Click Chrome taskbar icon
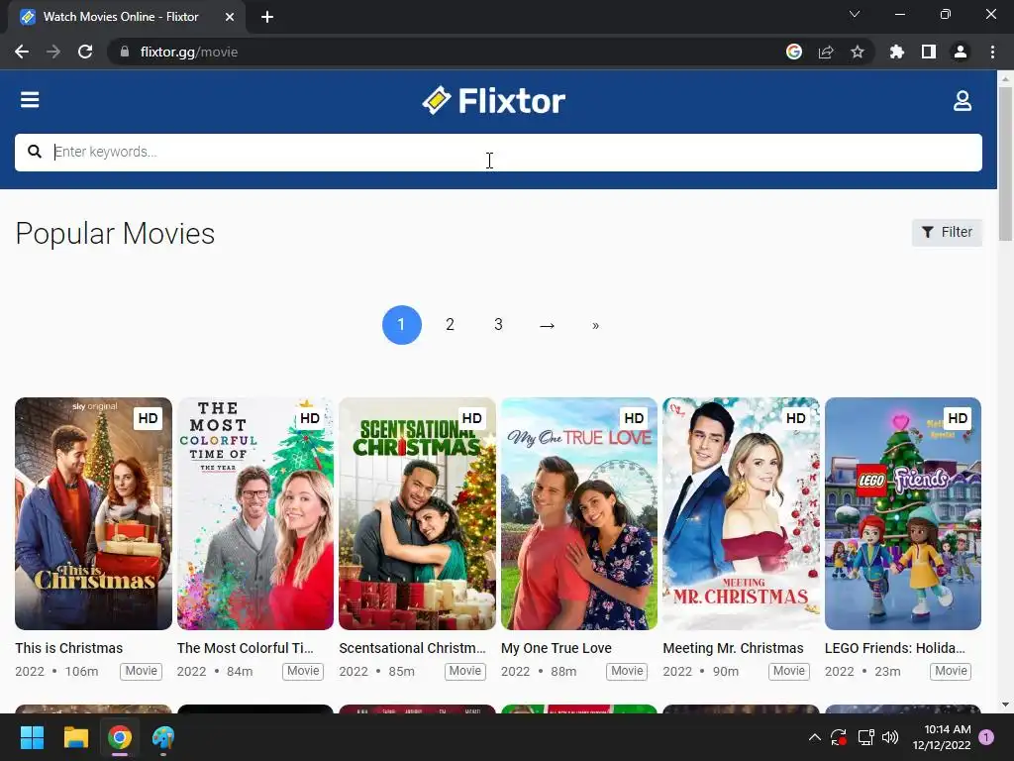 point(120,737)
